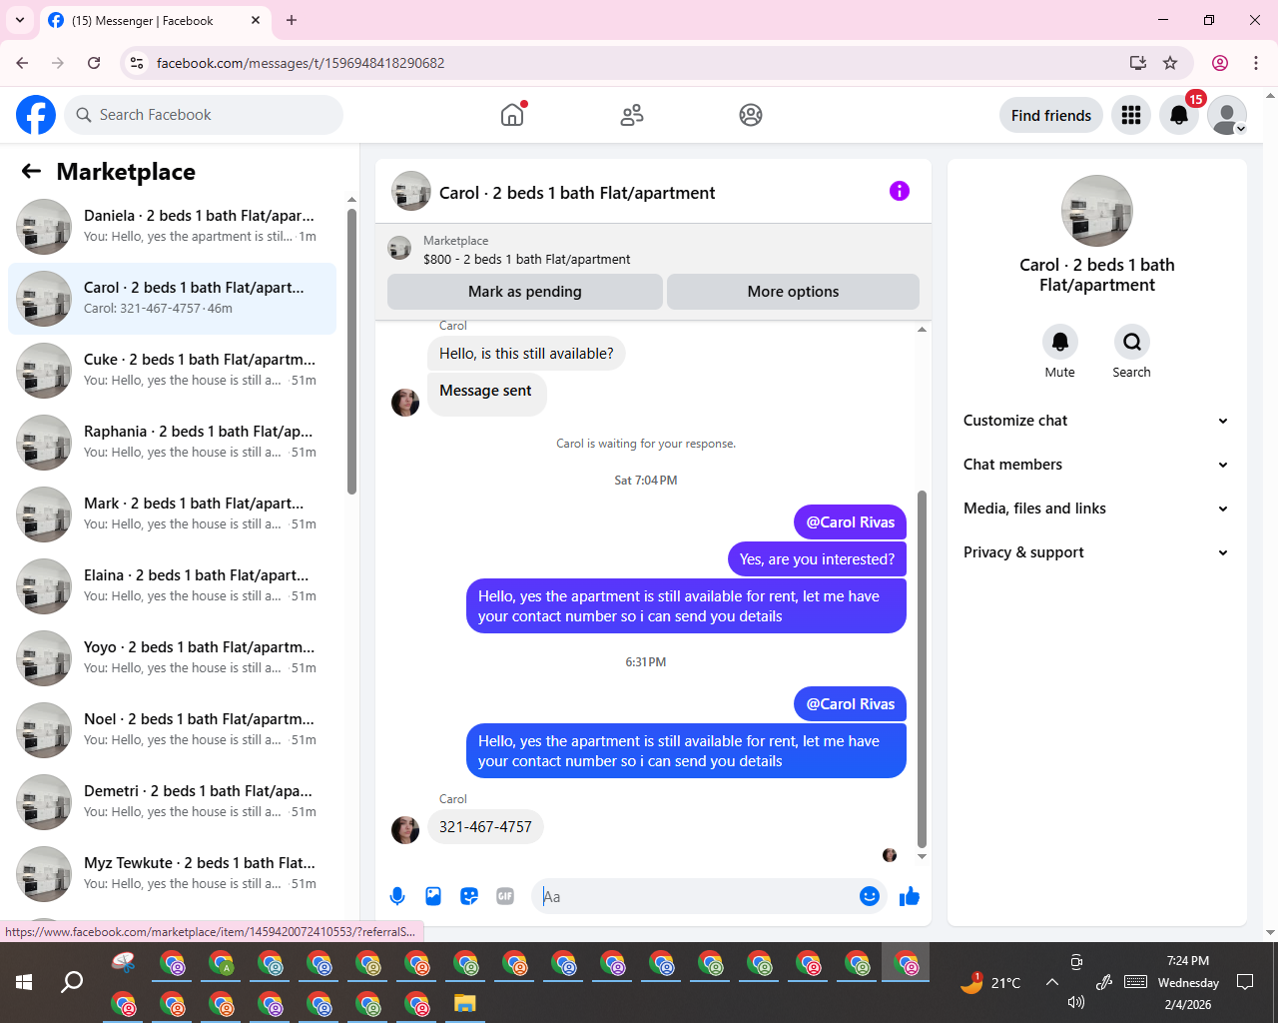Open the Home feed icon
The width and height of the screenshot is (1278, 1023).
click(512, 115)
